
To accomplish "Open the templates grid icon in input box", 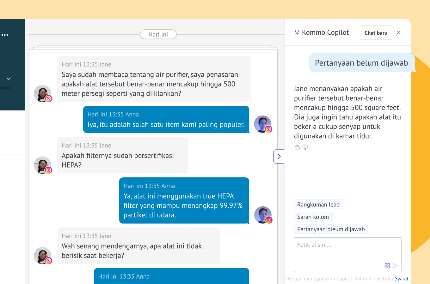I will click(x=387, y=266).
